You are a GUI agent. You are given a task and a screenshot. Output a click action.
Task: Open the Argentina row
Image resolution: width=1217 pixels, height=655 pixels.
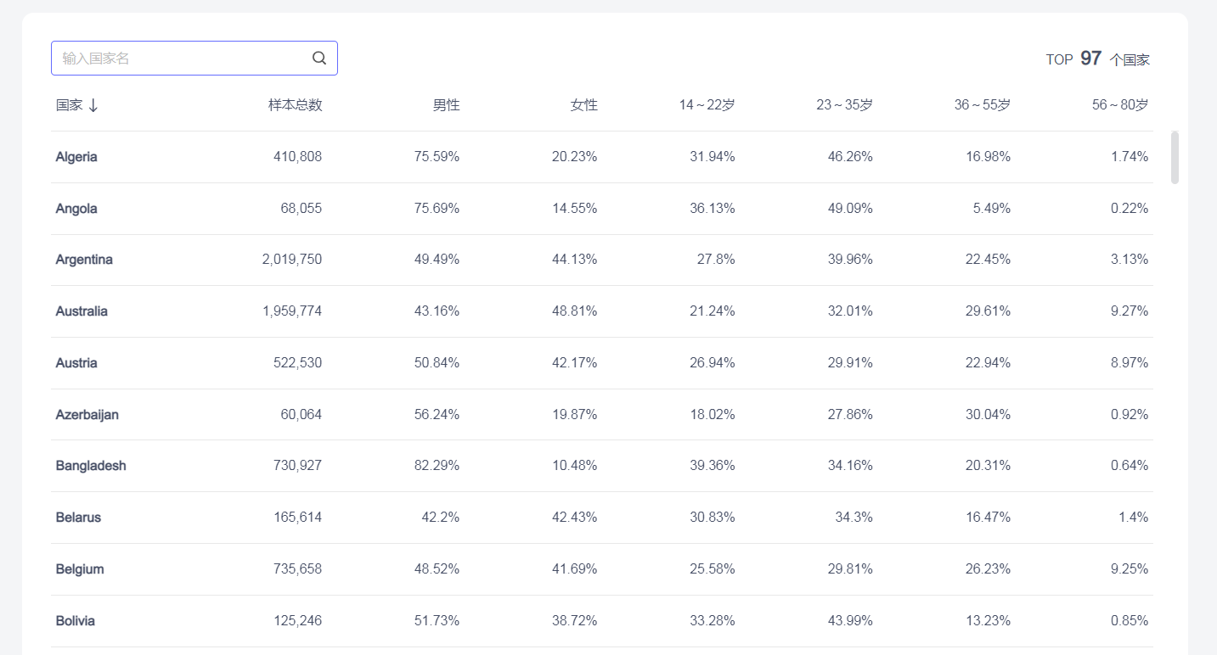click(84, 260)
